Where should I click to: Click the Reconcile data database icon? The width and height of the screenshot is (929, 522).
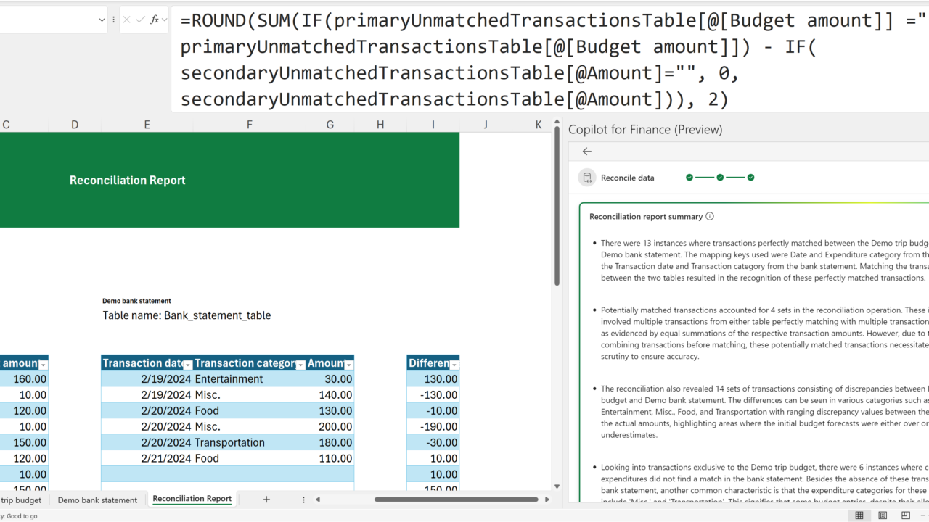click(587, 178)
